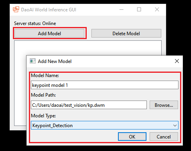This screenshot has height=151, width=191.
Task: Minimize the DaoAI World Inference GUI window
Action: pos(121,9)
